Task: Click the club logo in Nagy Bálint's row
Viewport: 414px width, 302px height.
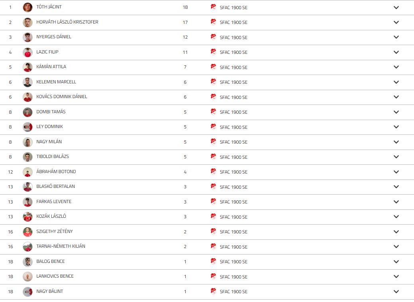Action: click(x=213, y=291)
